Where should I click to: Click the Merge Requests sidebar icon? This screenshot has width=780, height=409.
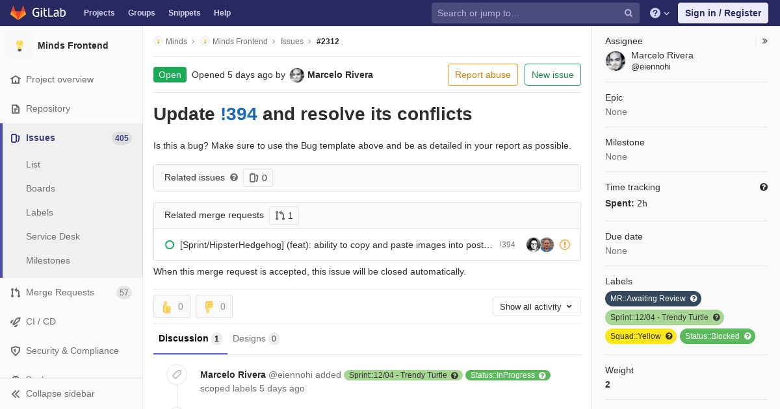click(16, 292)
